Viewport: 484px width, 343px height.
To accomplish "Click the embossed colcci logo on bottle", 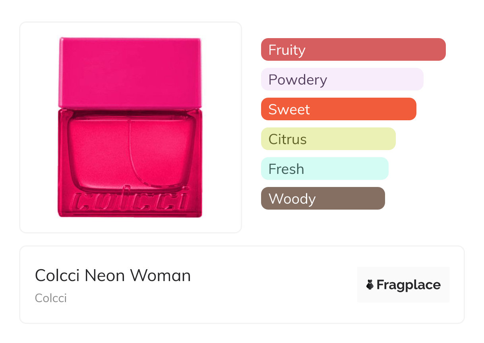I will click(x=130, y=202).
